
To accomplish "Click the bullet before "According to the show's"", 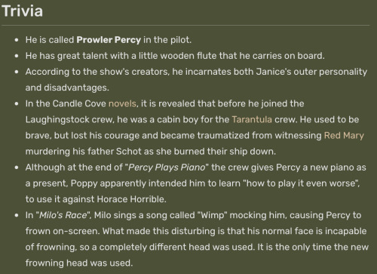I will tap(17, 72).
